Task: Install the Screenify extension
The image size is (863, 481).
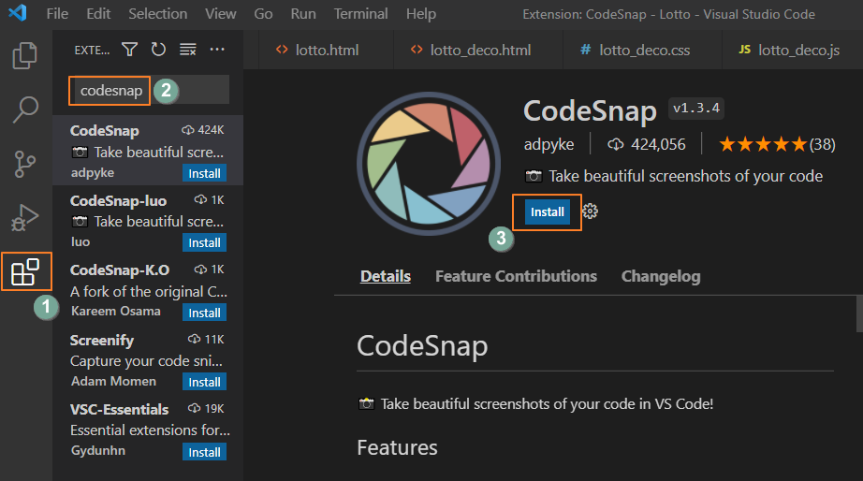Action: 204,382
